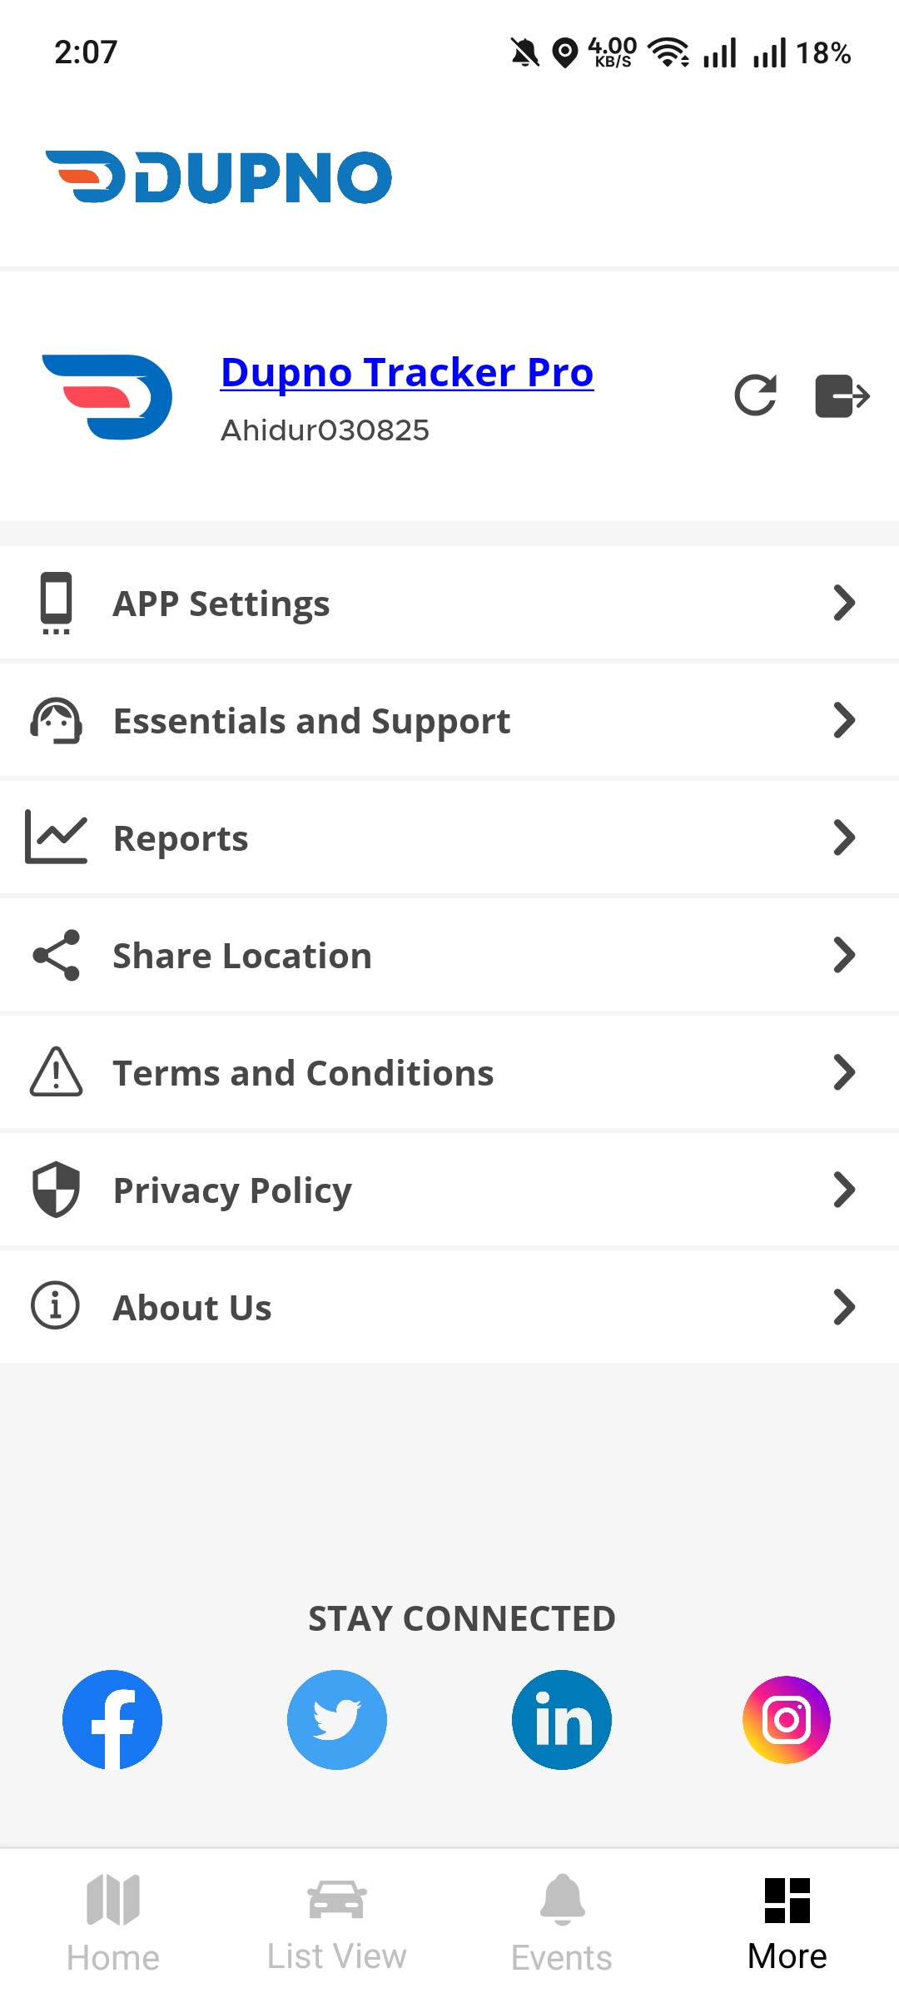Open the Dupno Tracker Pro link
Image resolution: width=899 pixels, height=1998 pixels.
(407, 372)
